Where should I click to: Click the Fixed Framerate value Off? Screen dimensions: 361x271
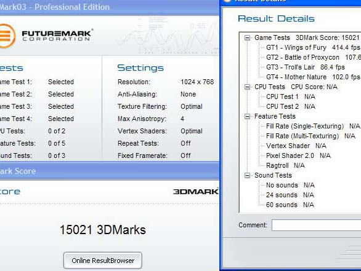pos(185,155)
